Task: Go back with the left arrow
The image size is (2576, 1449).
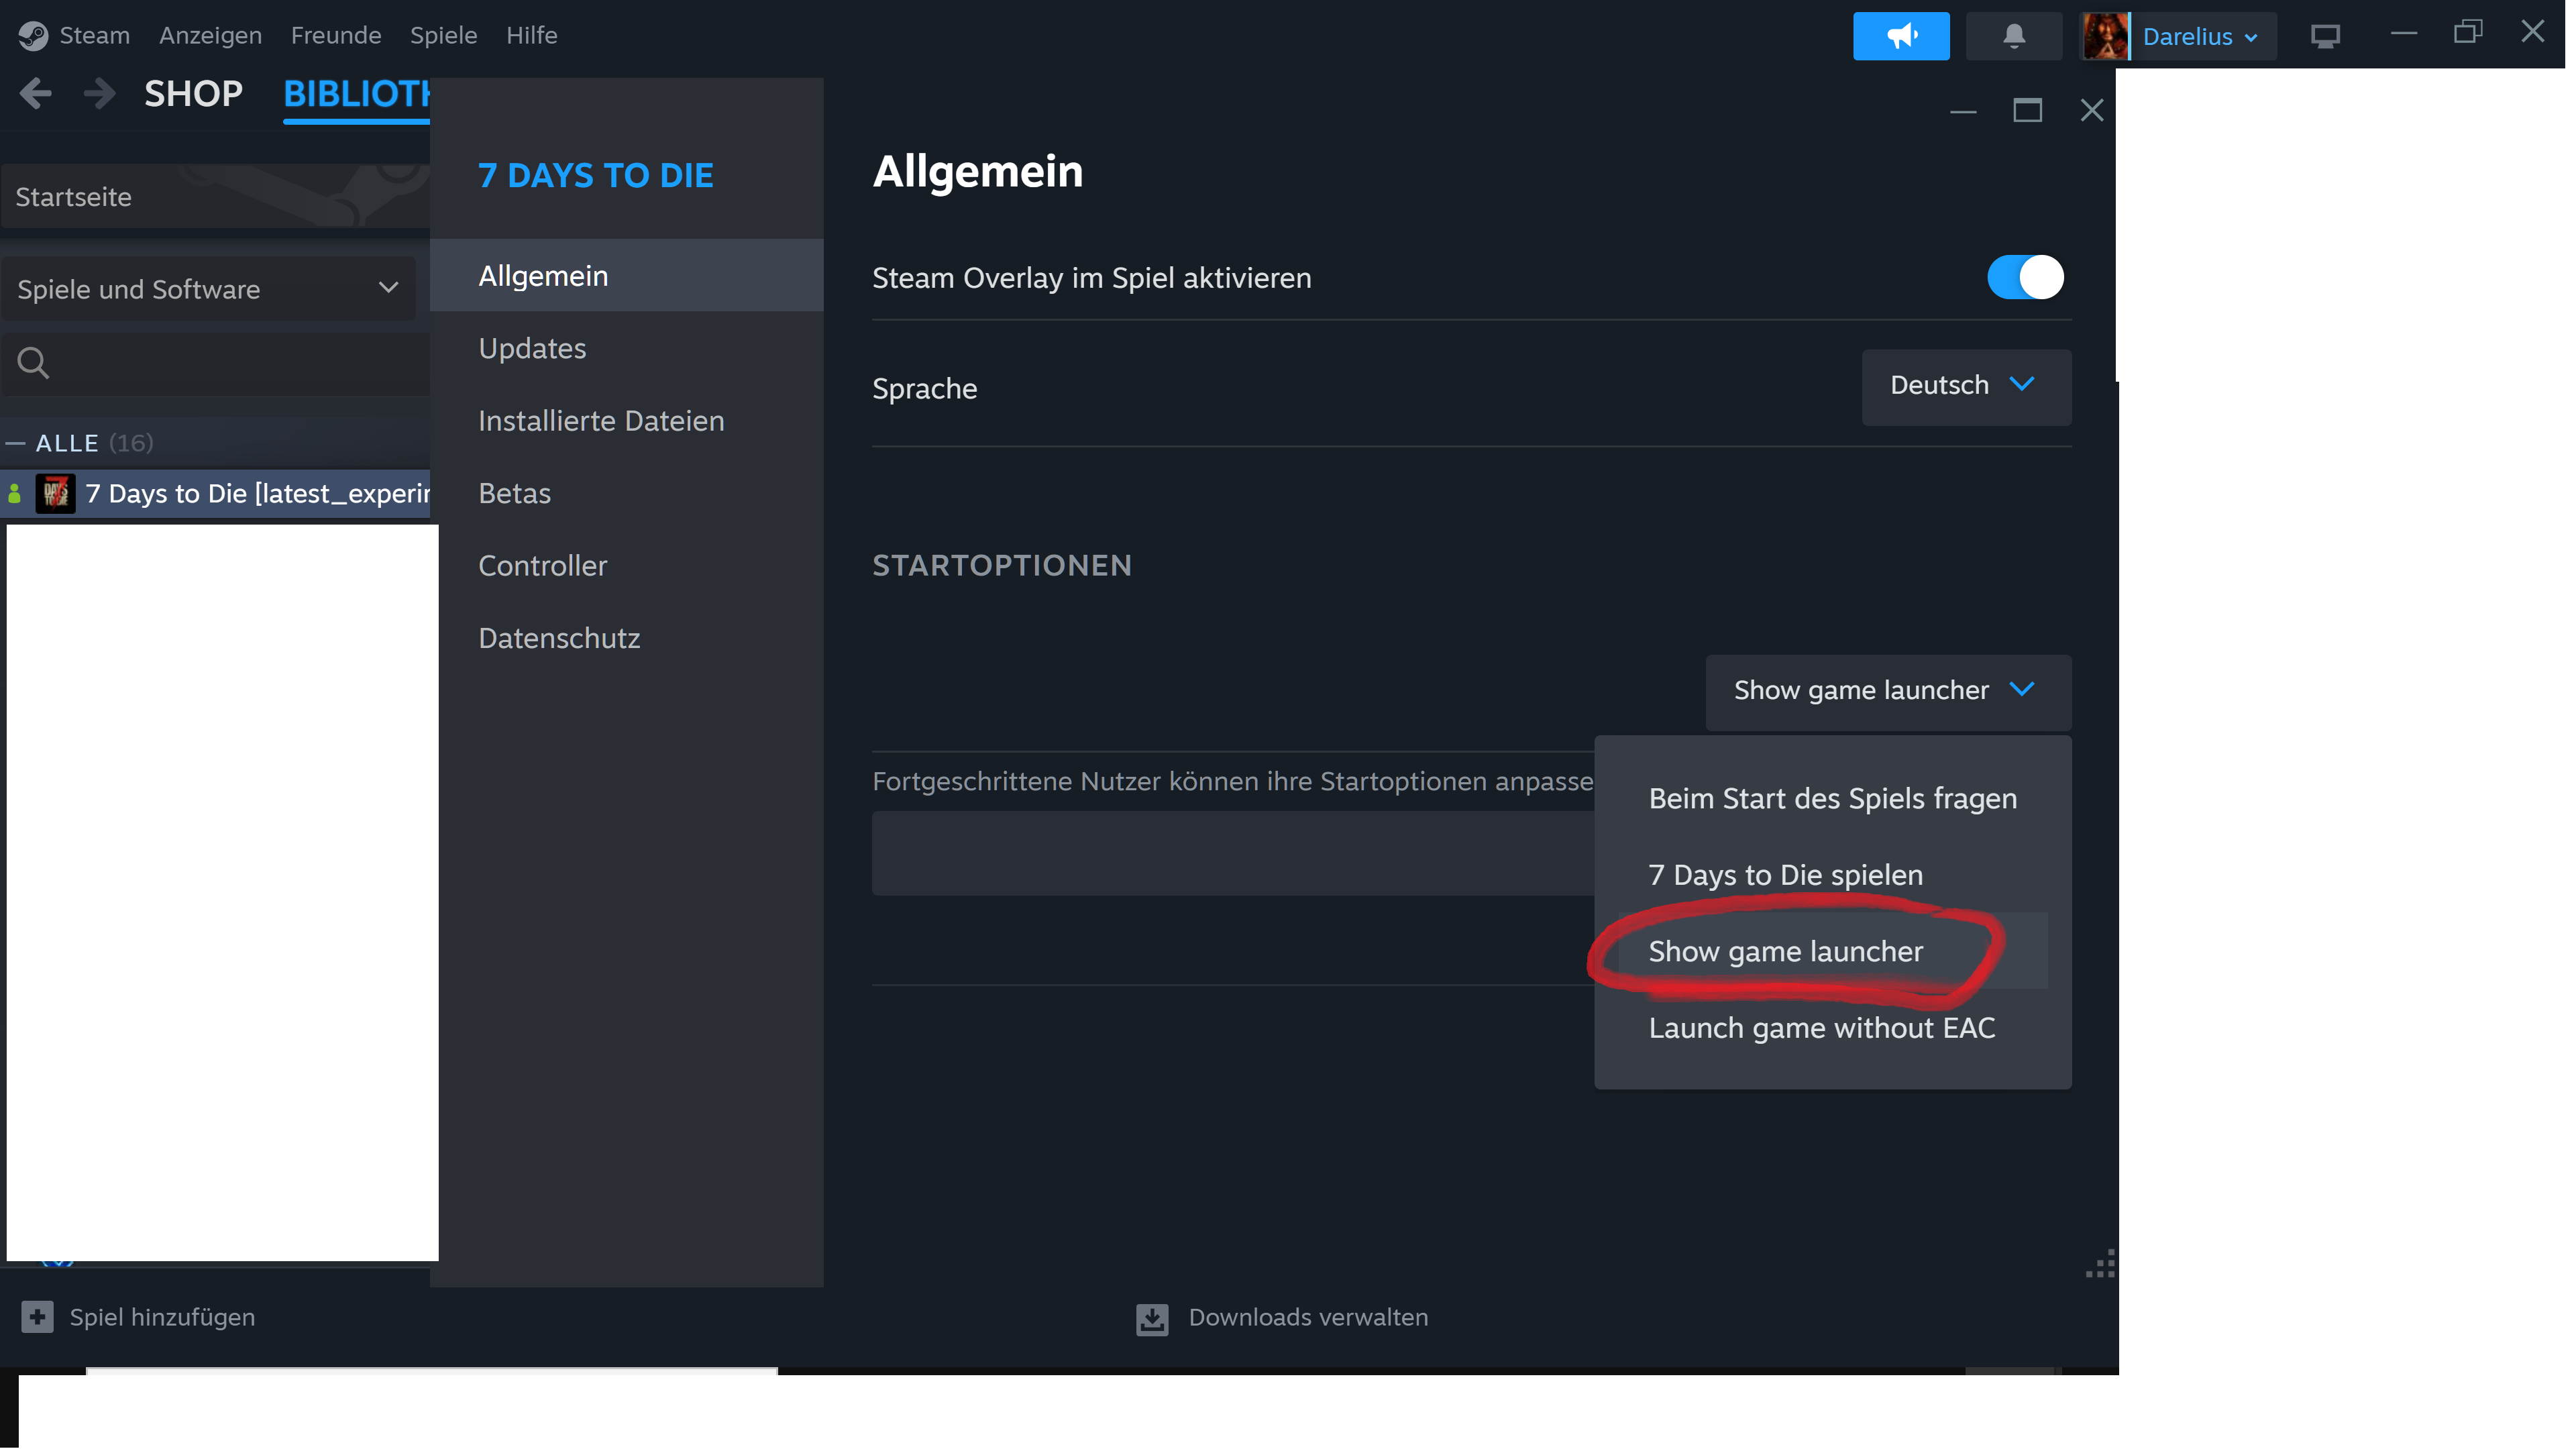Action: (36, 94)
